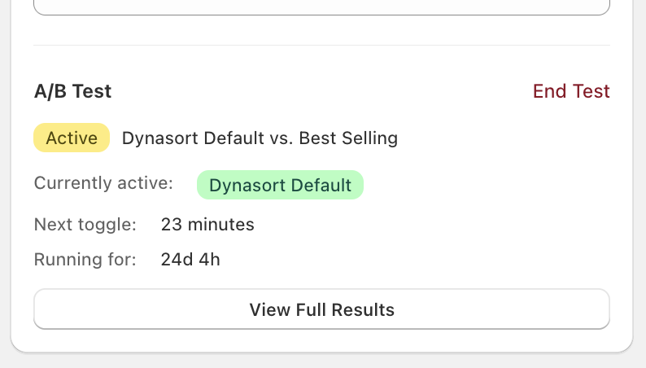Click 4h in the running duration

point(208,260)
